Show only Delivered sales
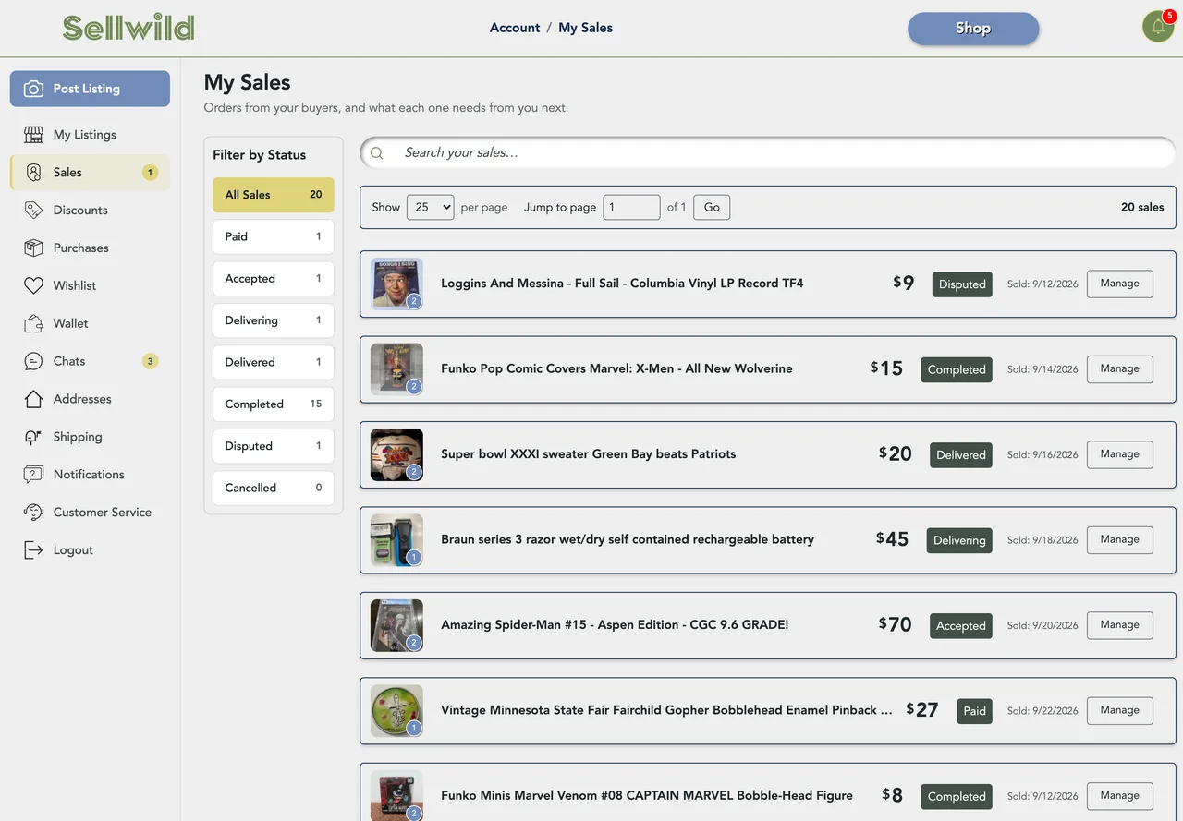The height and width of the screenshot is (821, 1183). coord(274,362)
